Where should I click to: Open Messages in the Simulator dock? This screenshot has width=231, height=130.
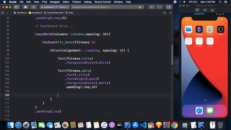pos(210,110)
